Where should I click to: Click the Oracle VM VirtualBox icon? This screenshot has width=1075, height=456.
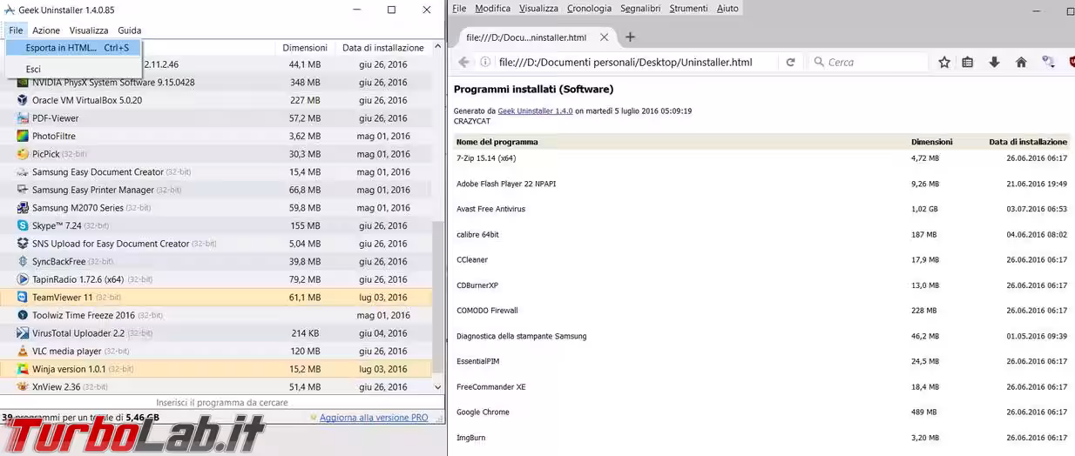[x=23, y=100]
